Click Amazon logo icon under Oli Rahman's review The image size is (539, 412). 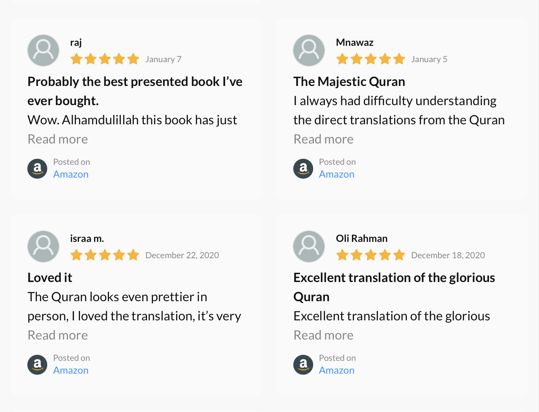pyautogui.click(x=303, y=365)
